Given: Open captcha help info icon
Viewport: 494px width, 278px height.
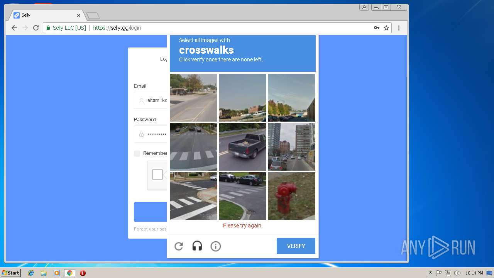Looking at the screenshot, I should [216, 246].
